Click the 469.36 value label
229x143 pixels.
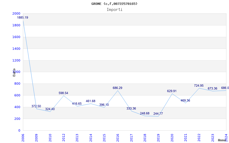coord(185,101)
